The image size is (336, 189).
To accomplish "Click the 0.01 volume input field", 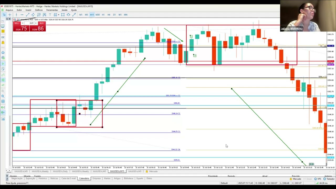I will pos(29,23).
